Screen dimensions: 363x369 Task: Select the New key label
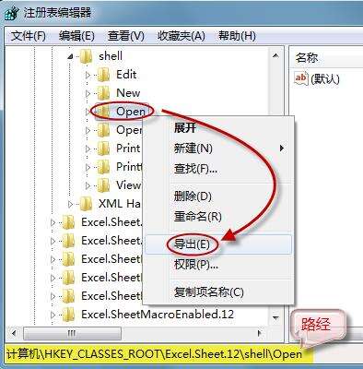coord(128,93)
